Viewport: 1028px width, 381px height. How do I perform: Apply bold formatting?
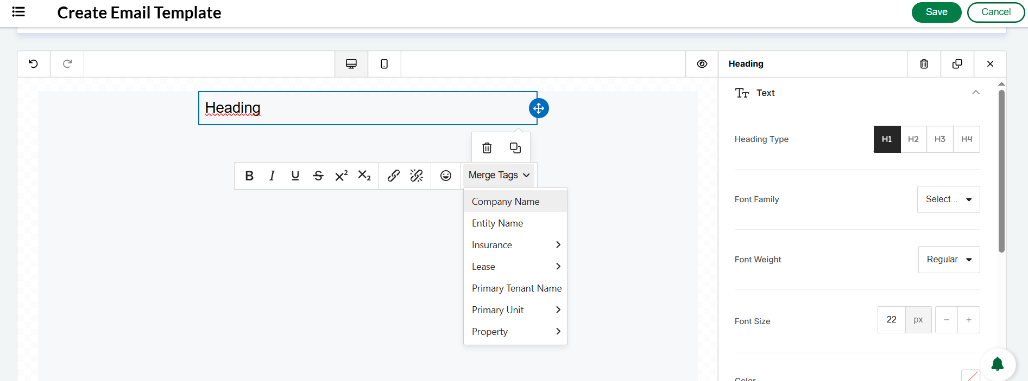(249, 176)
